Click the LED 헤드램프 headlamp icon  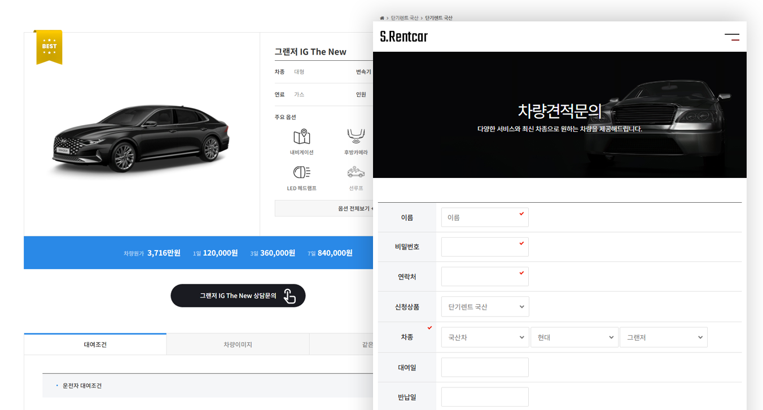tap(302, 172)
